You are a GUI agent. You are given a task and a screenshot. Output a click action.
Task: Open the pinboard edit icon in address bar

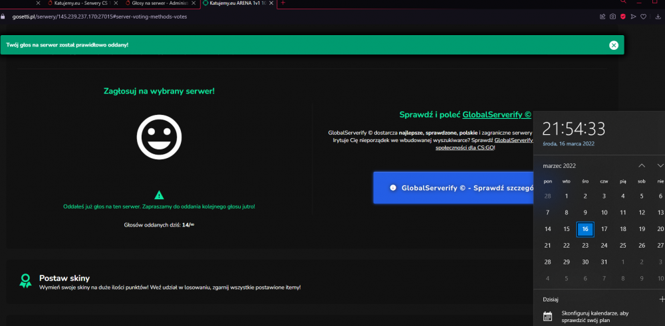[602, 17]
